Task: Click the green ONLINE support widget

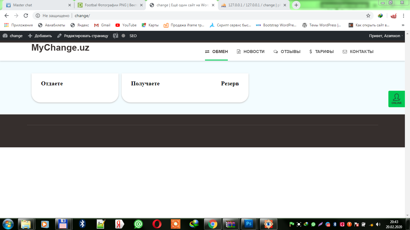Action: 396,99
